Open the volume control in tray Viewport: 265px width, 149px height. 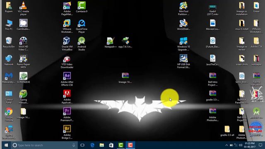coord(241,145)
